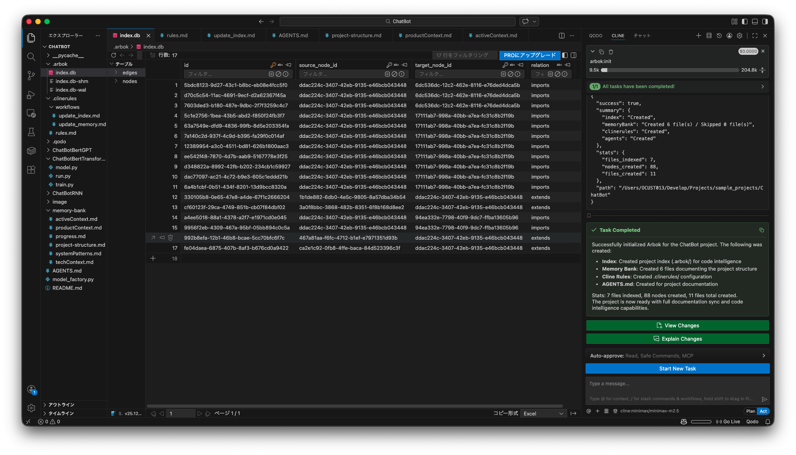Open Cline history icon

tap(719, 36)
